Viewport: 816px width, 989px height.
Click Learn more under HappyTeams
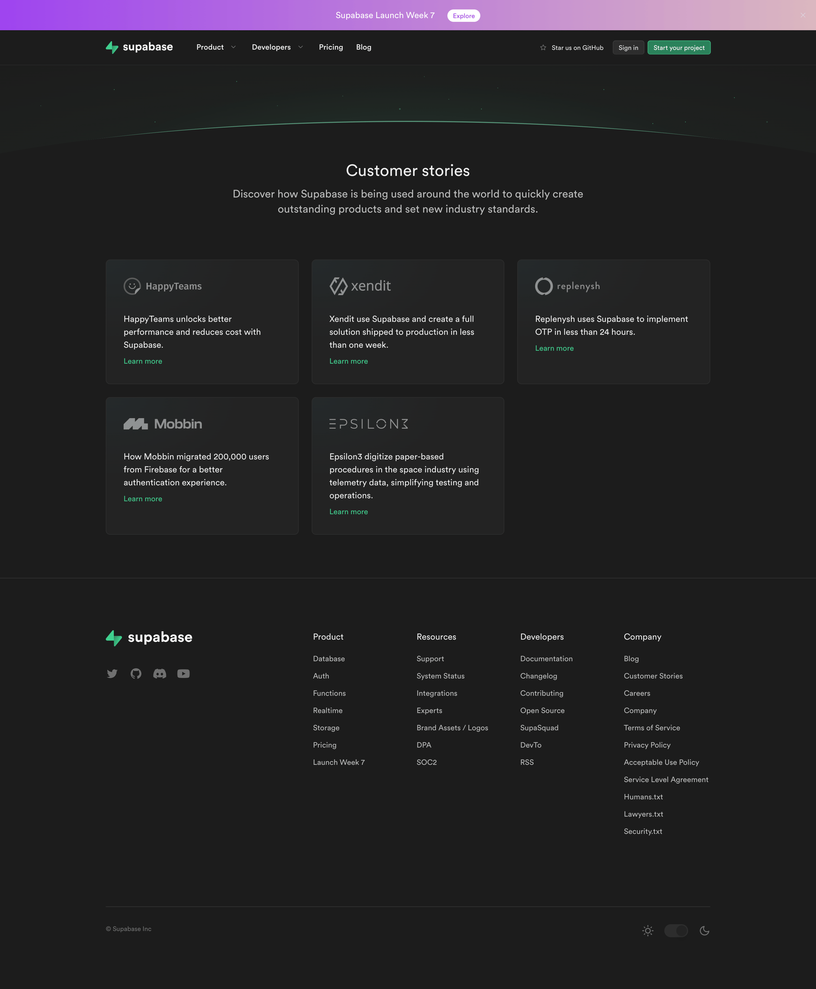tap(143, 361)
